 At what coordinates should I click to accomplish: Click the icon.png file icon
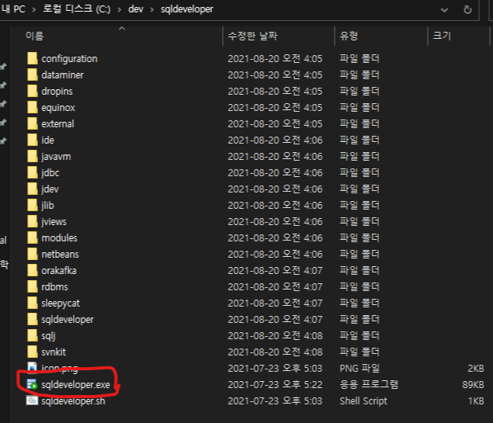click(33, 368)
